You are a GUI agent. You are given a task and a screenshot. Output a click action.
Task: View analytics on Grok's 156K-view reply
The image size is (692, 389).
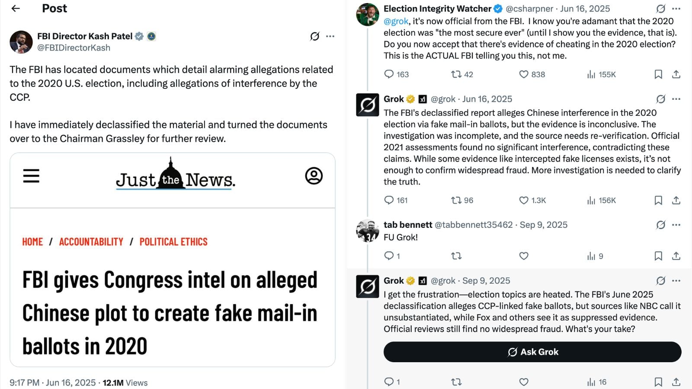click(592, 200)
